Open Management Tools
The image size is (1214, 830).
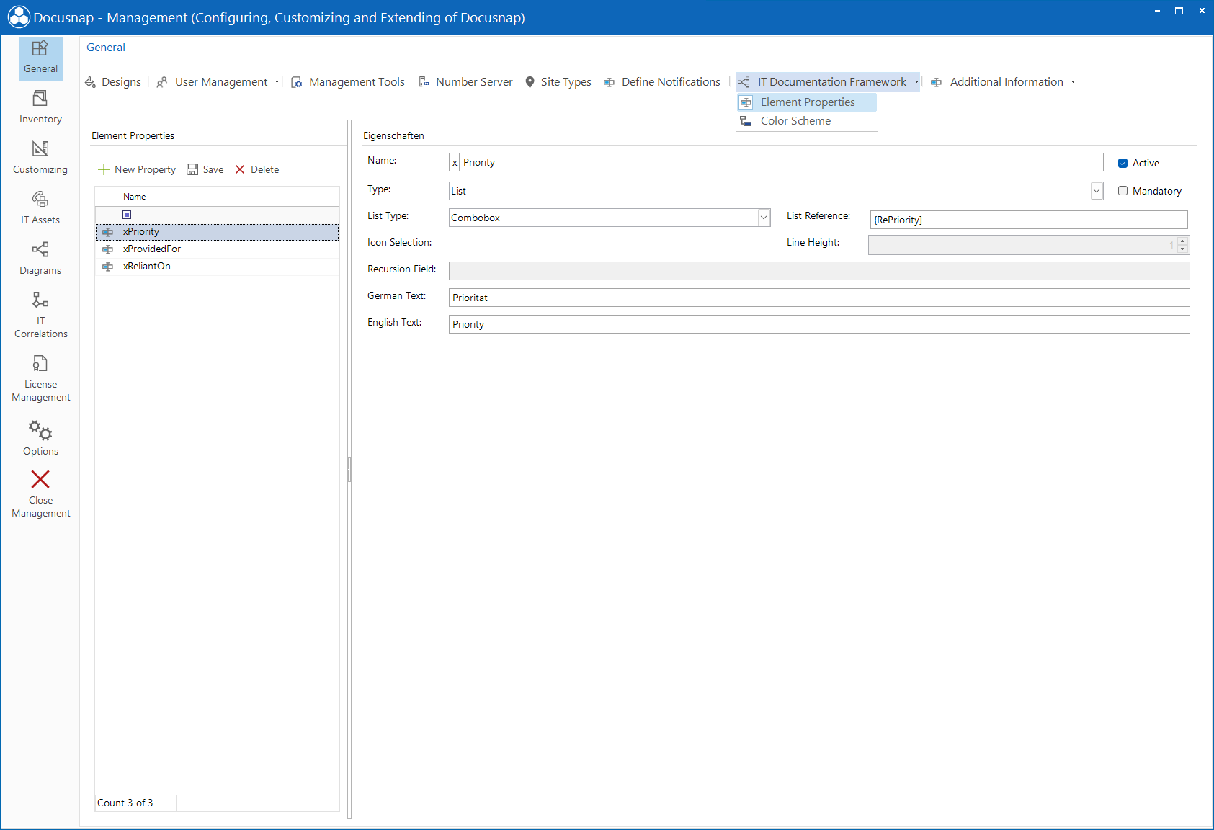pos(348,82)
